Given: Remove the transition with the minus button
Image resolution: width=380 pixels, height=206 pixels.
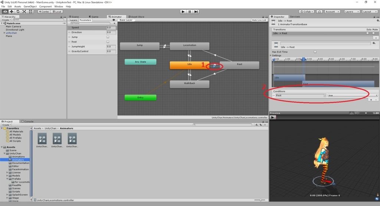Looking at the screenshot, I should [x=376, y=38].
